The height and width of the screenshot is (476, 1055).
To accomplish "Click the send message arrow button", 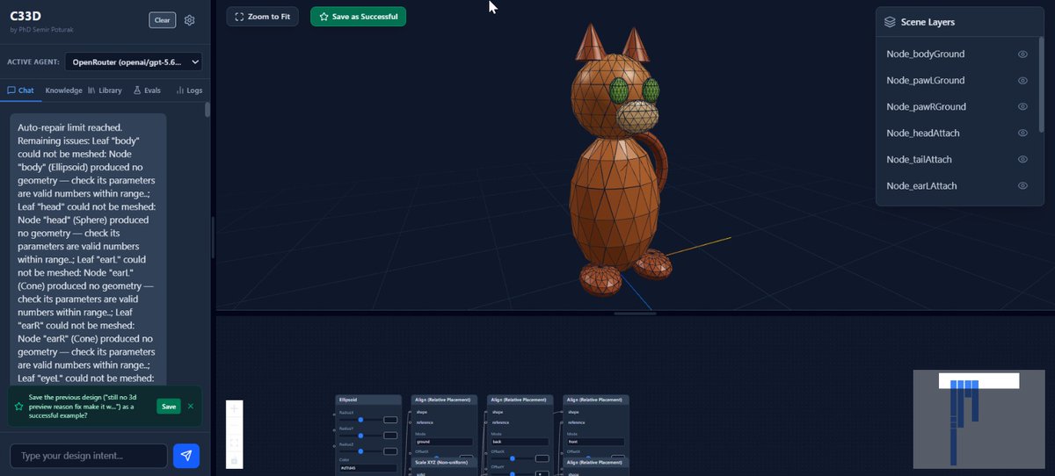I will click(186, 455).
